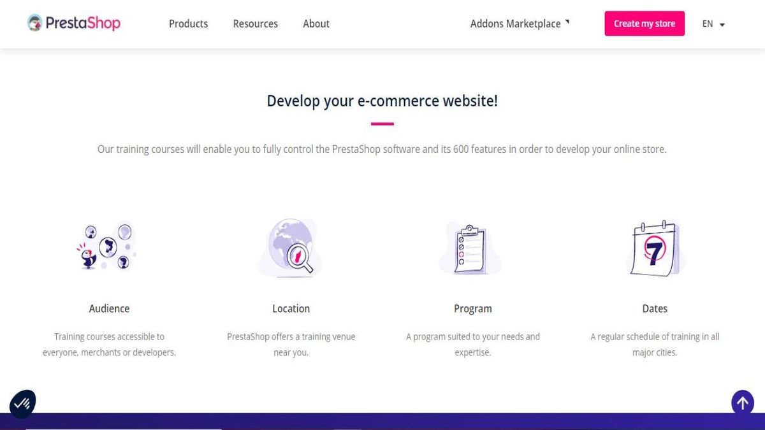
Task: Select the training courses description text
Action: pyautogui.click(x=382, y=148)
